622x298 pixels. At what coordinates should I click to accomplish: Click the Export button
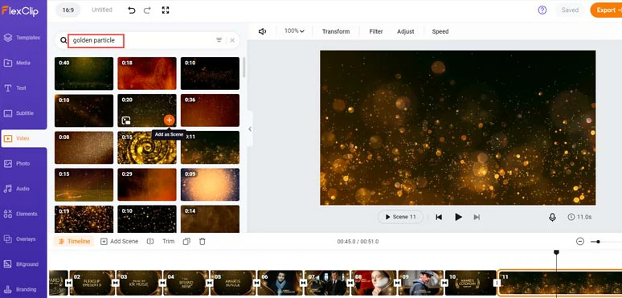tap(607, 10)
